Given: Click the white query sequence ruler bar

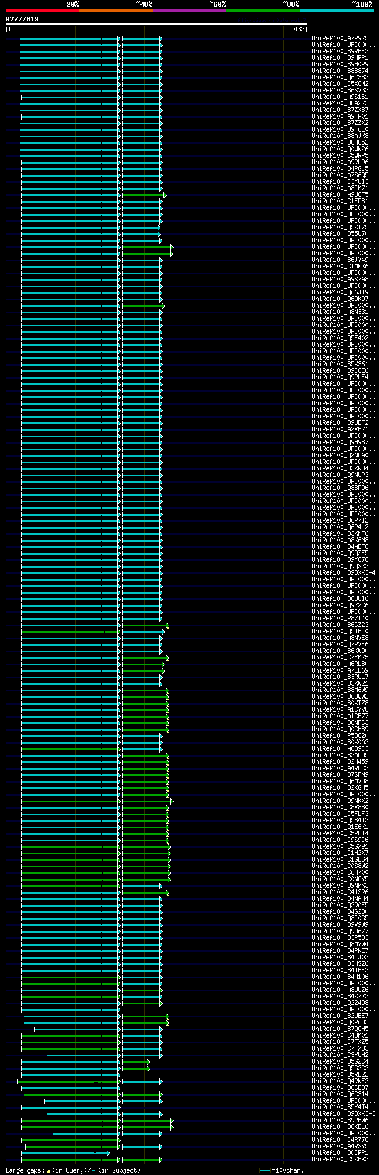Looking at the screenshot, I should (x=156, y=24).
